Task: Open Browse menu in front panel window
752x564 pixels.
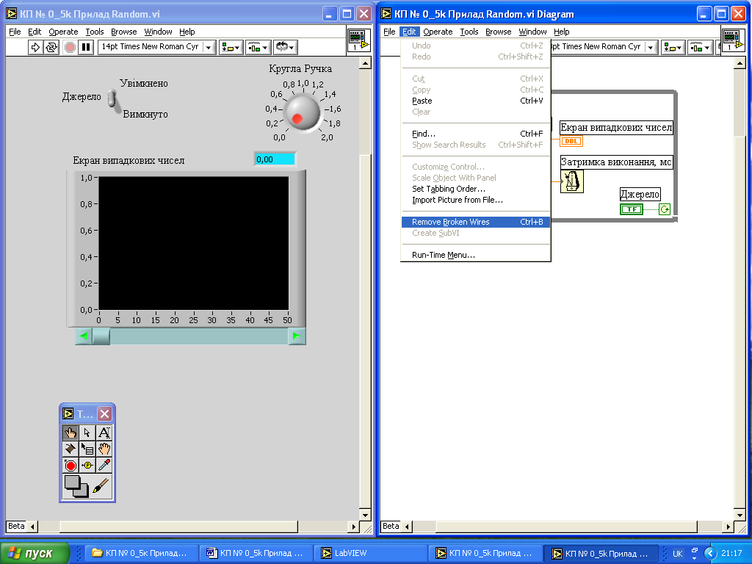Action: pyautogui.click(x=123, y=32)
